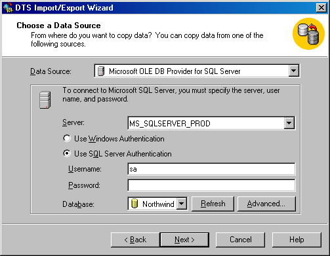Click the Password input field

pyautogui.click(x=211, y=185)
